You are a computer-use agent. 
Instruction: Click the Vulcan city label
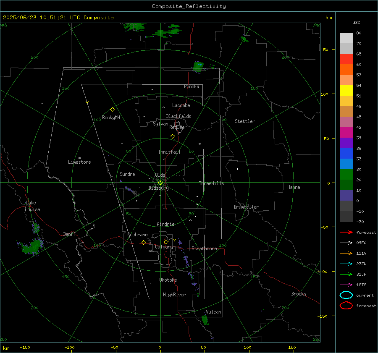[214, 312]
